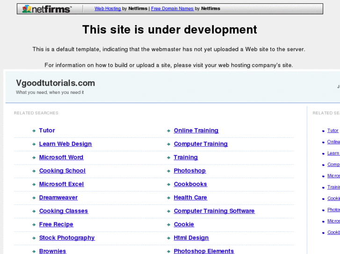Click the arrow icon beside Cooking School
This screenshot has width=340, height=254.
(34, 171)
